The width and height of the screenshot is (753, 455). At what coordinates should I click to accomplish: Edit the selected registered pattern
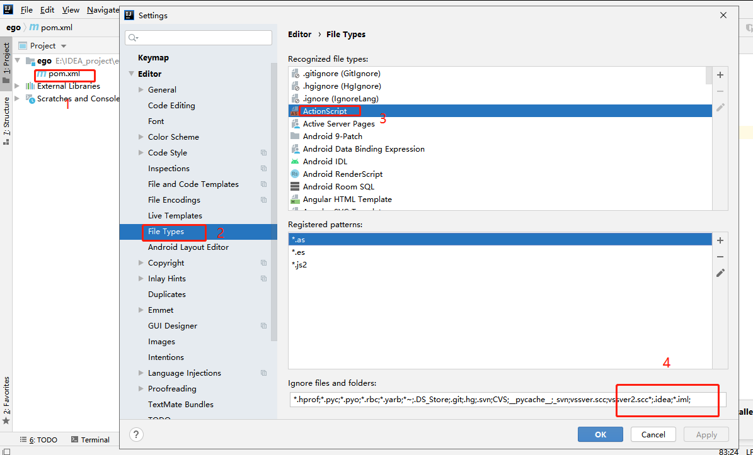click(x=720, y=272)
